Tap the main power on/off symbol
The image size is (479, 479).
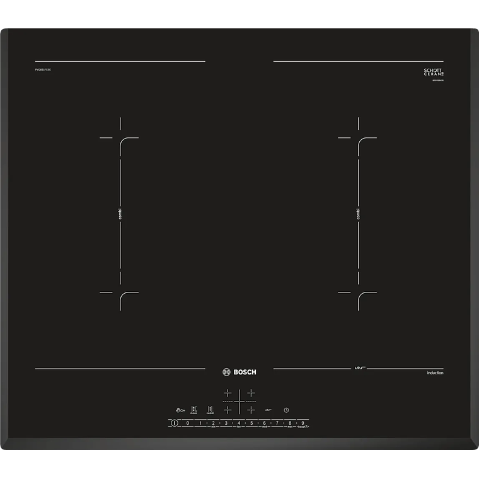[174, 423]
